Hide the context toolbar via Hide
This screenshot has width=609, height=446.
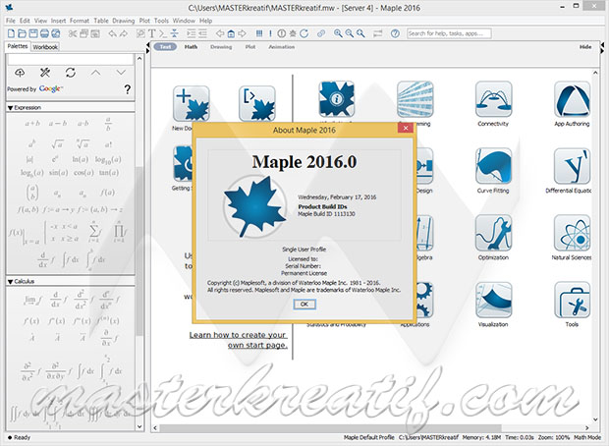pos(585,46)
